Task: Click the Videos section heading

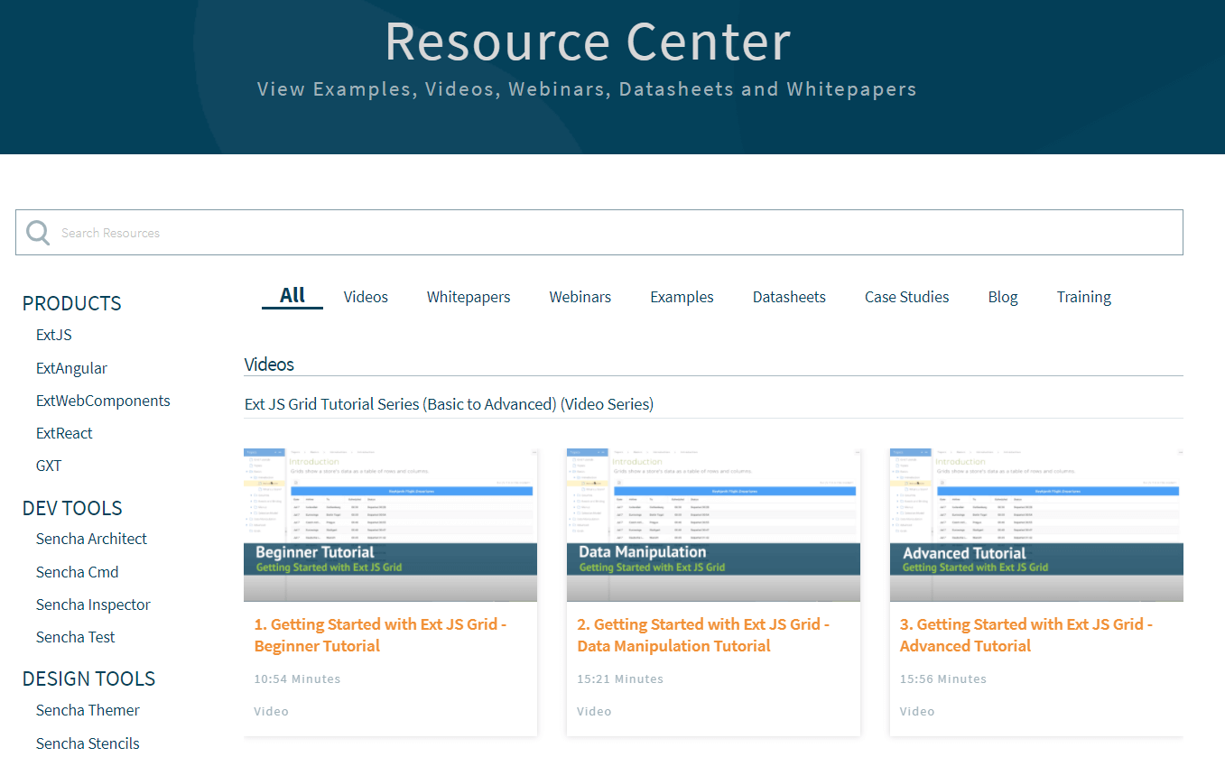Action: click(x=269, y=365)
